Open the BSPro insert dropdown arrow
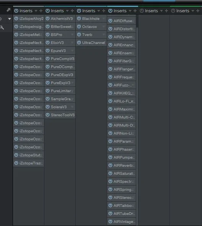 [x=72, y=34]
